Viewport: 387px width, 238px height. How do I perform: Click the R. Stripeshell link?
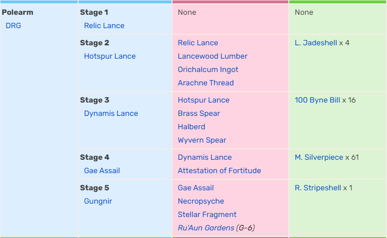(x=318, y=188)
